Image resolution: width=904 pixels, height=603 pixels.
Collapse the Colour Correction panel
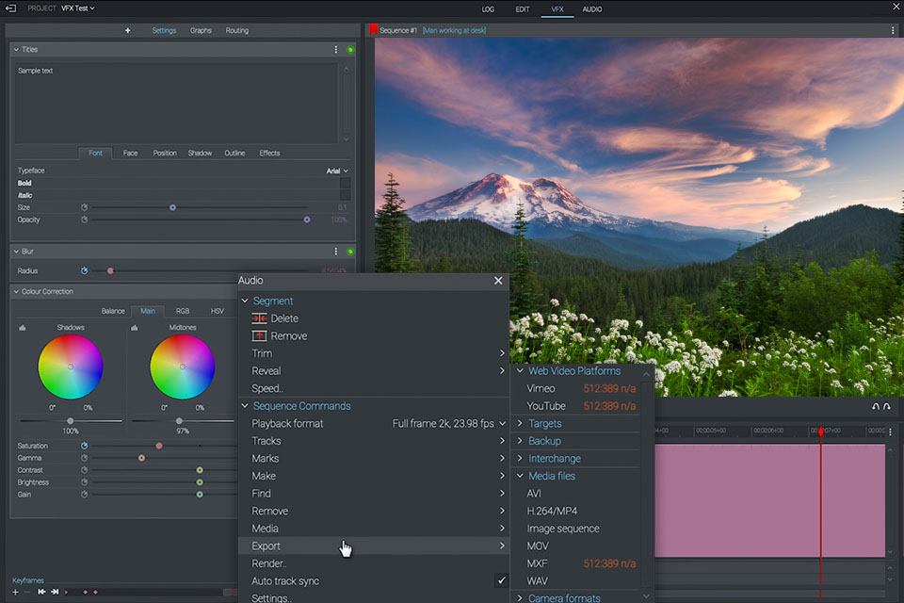tap(16, 291)
